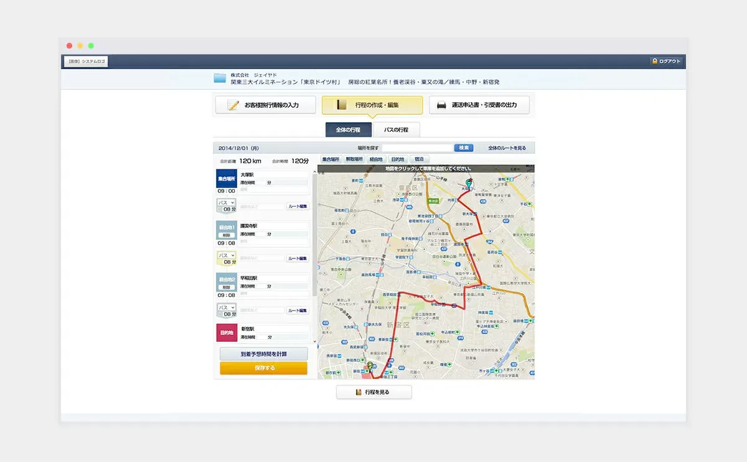Click the blue folder icon beside company name

220,78
